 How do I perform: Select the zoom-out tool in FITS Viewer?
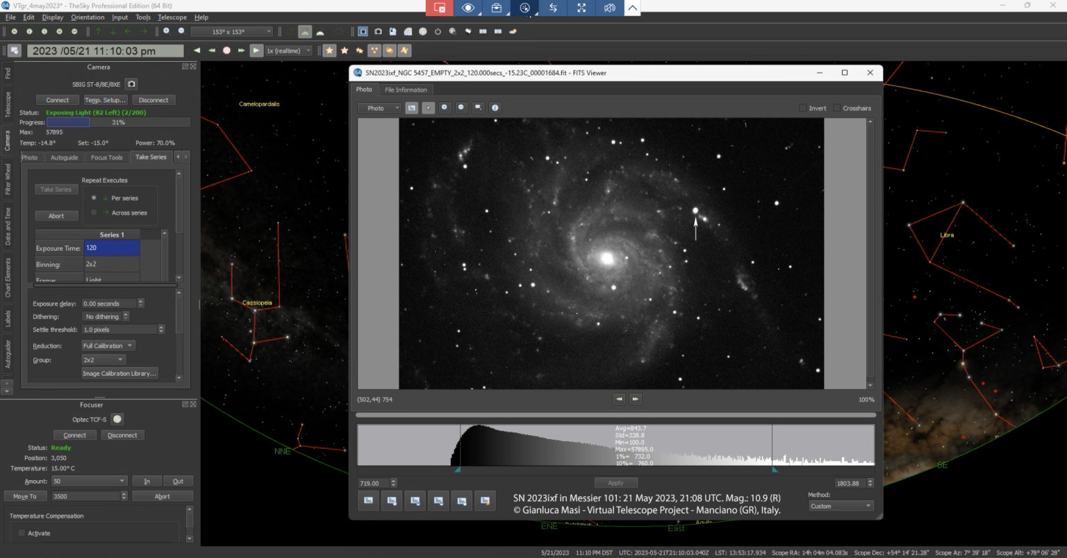[461, 108]
